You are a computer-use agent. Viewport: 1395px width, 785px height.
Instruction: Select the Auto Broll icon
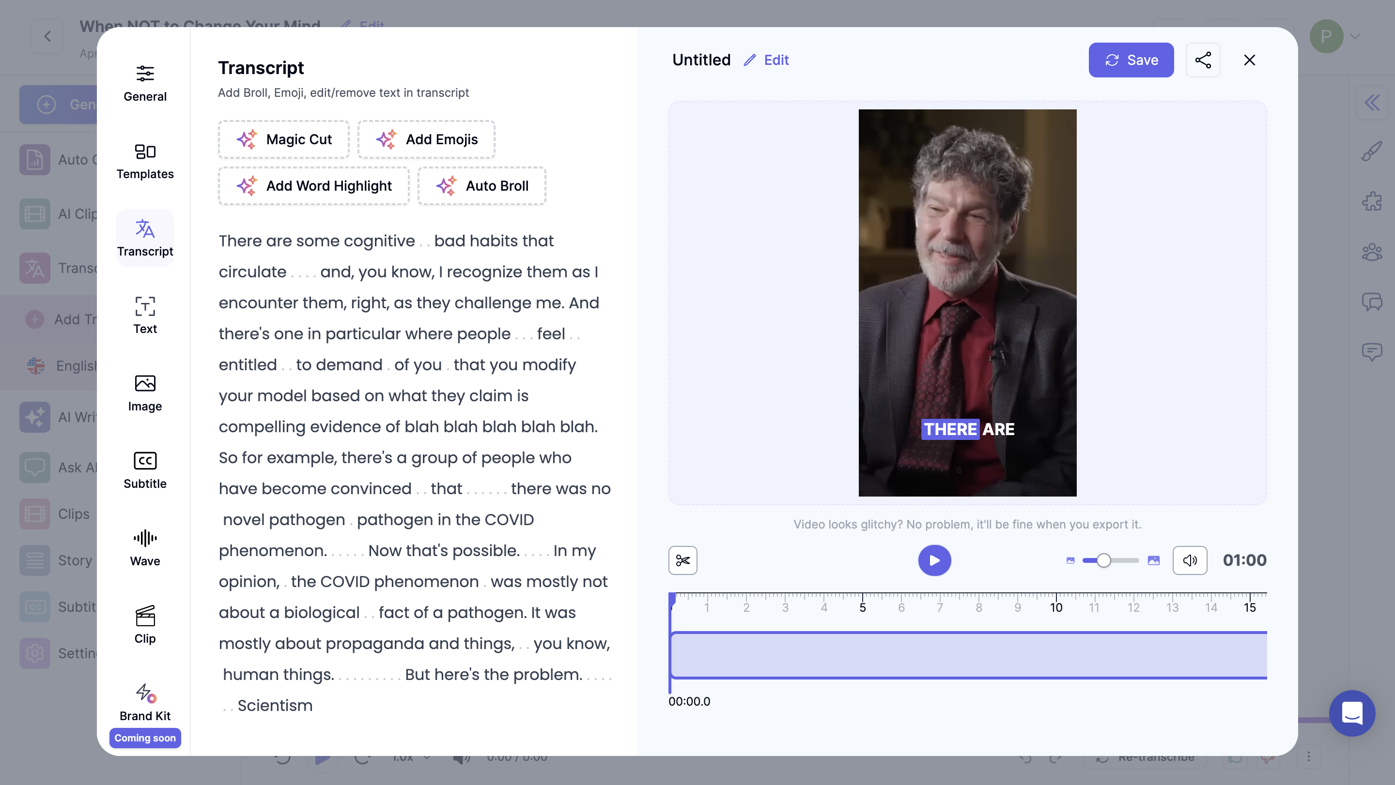[447, 185]
